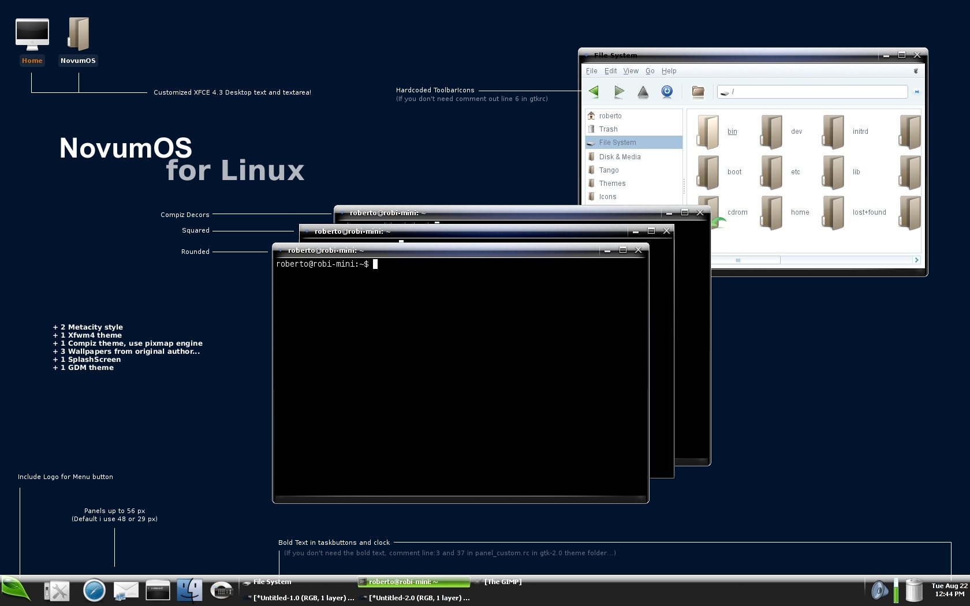This screenshot has width=970, height=606.
Task: Select the lib folder
Action: click(x=833, y=173)
